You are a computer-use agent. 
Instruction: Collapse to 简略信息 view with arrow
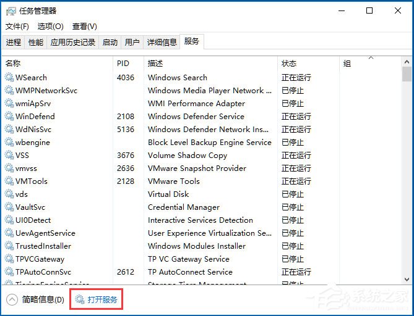(x=12, y=300)
